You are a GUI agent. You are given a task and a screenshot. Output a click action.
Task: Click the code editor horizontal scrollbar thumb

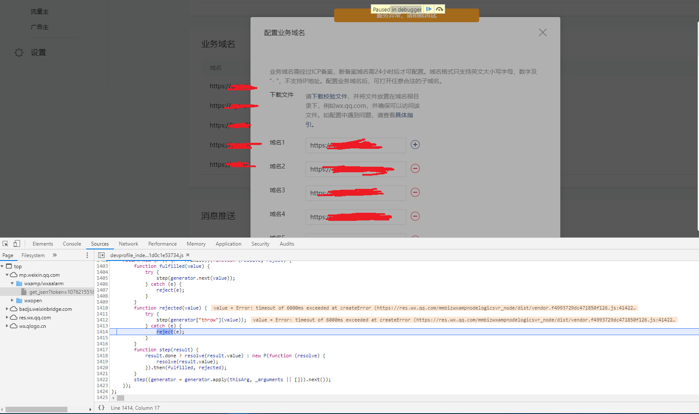point(121,398)
